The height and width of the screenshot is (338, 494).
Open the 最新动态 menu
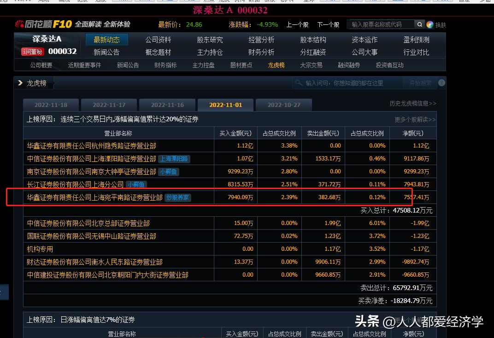click(107, 40)
